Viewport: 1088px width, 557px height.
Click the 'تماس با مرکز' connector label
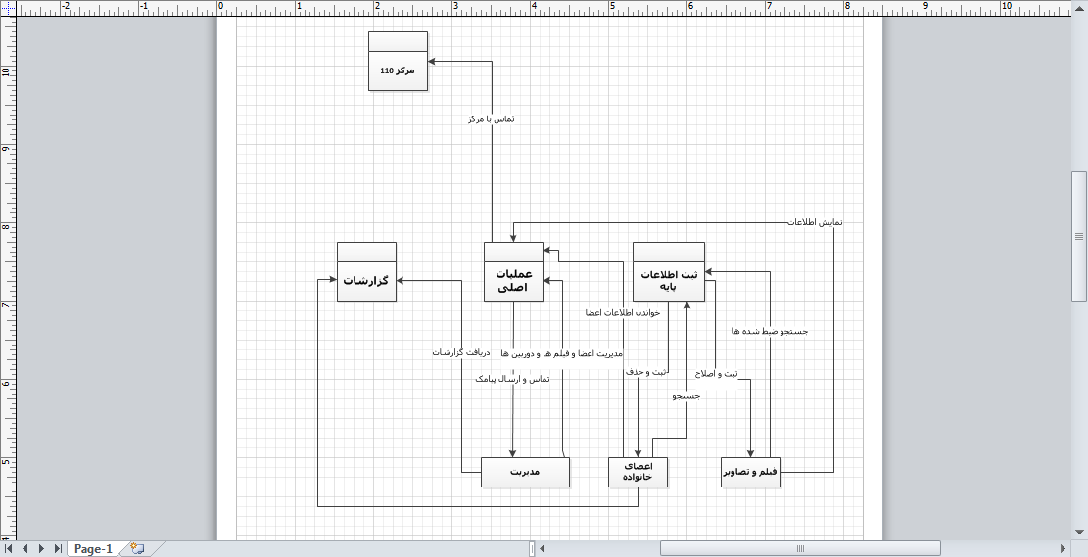pos(492,119)
